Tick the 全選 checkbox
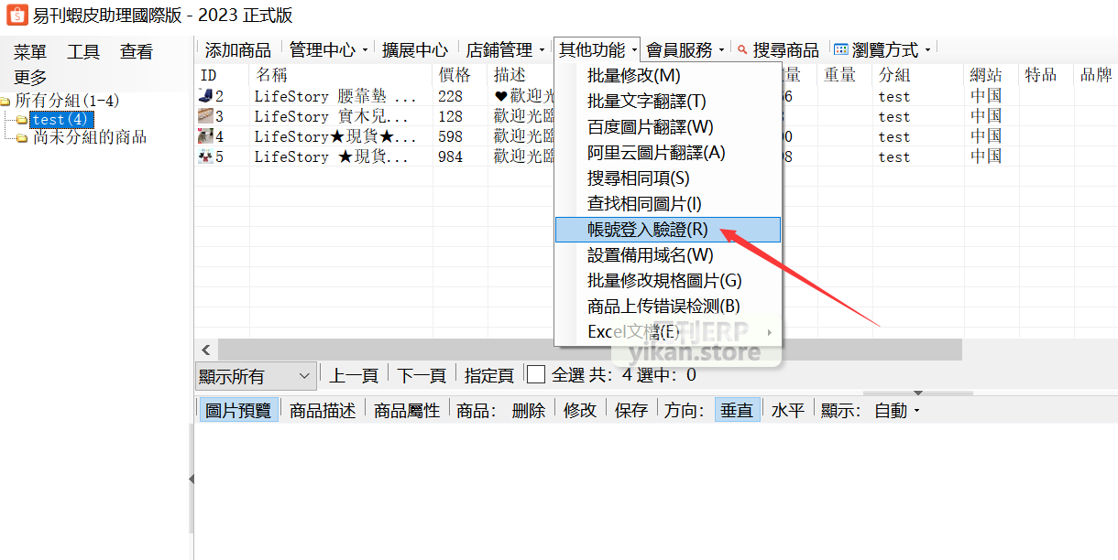The image size is (1118, 560). (x=536, y=374)
